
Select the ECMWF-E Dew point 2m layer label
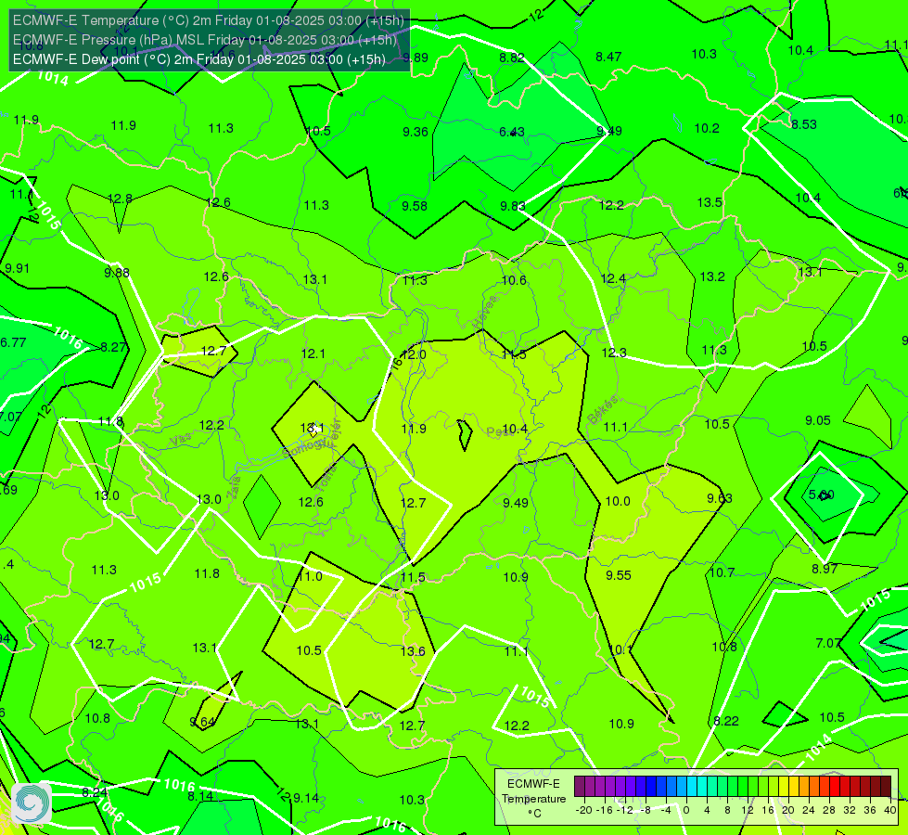199,59
